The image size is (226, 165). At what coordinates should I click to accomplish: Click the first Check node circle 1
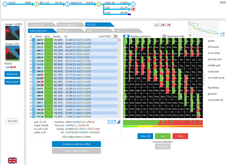[x=5, y=4]
